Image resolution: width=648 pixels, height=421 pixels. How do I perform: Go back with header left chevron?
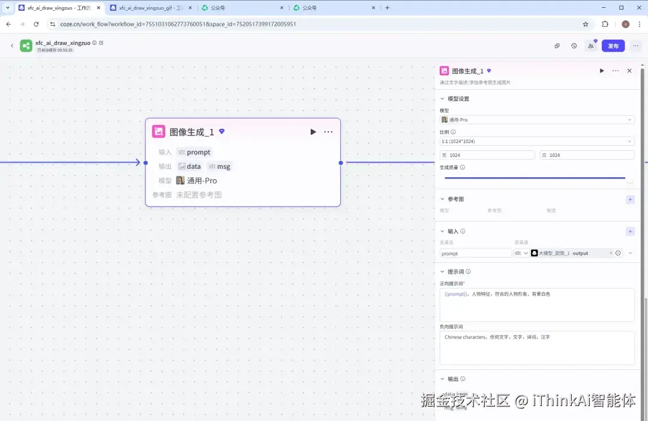(x=12, y=46)
